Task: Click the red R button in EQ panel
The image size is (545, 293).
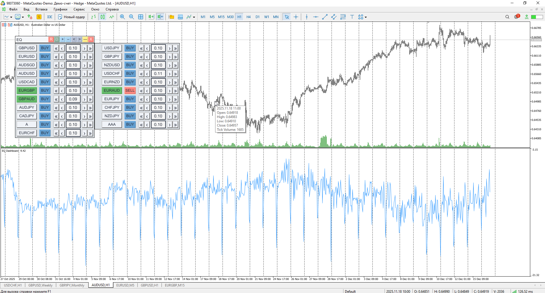Action: click(51, 39)
